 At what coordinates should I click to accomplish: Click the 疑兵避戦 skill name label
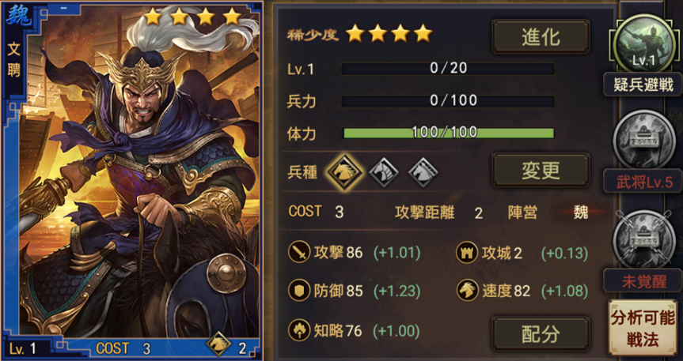pyautogui.click(x=643, y=85)
